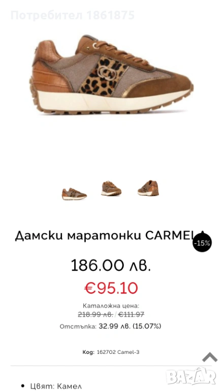The width and height of the screenshot is (222, 391).
Task: Tap the Отстъпка 32.99 лв. discount line
Action: pyautogui.click(x=110, y=326)
